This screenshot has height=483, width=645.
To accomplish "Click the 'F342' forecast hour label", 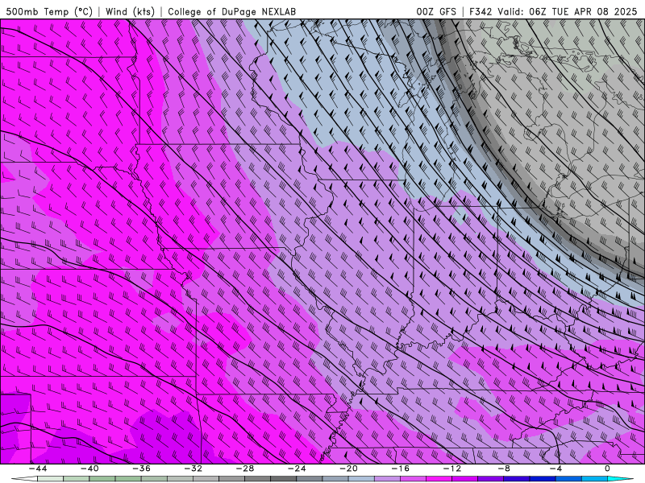I will click(481, 11).
